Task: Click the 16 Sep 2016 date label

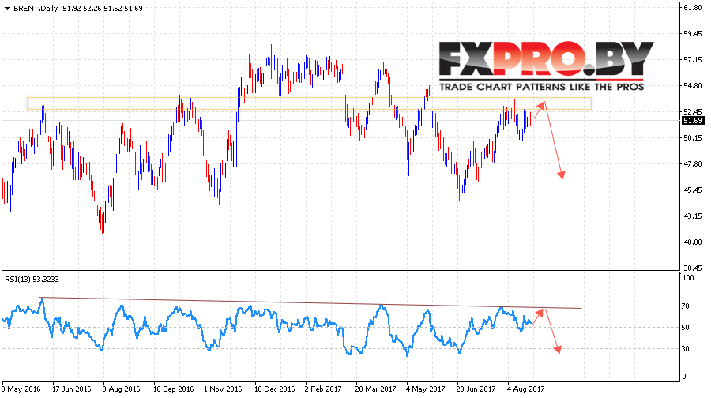Action: [173, 389]
